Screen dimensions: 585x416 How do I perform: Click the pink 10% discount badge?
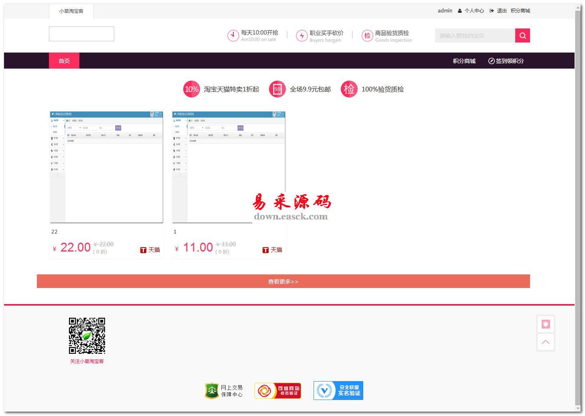[191, 89]
